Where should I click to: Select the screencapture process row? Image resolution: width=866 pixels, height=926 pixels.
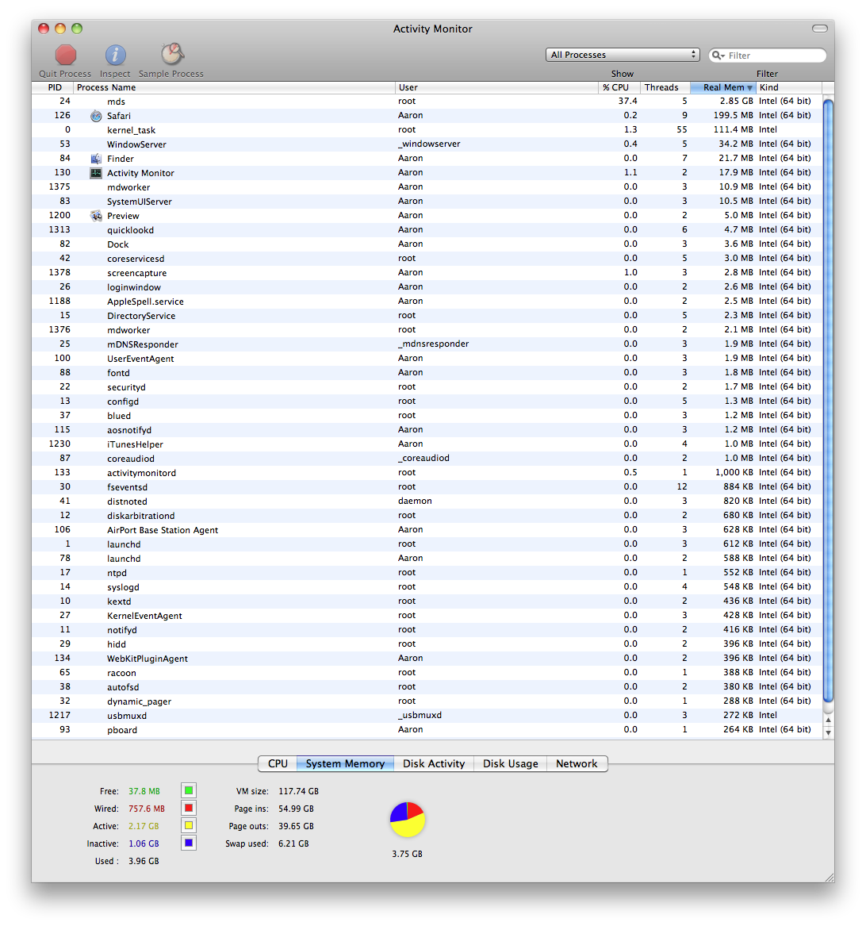[x=427, y=273]
